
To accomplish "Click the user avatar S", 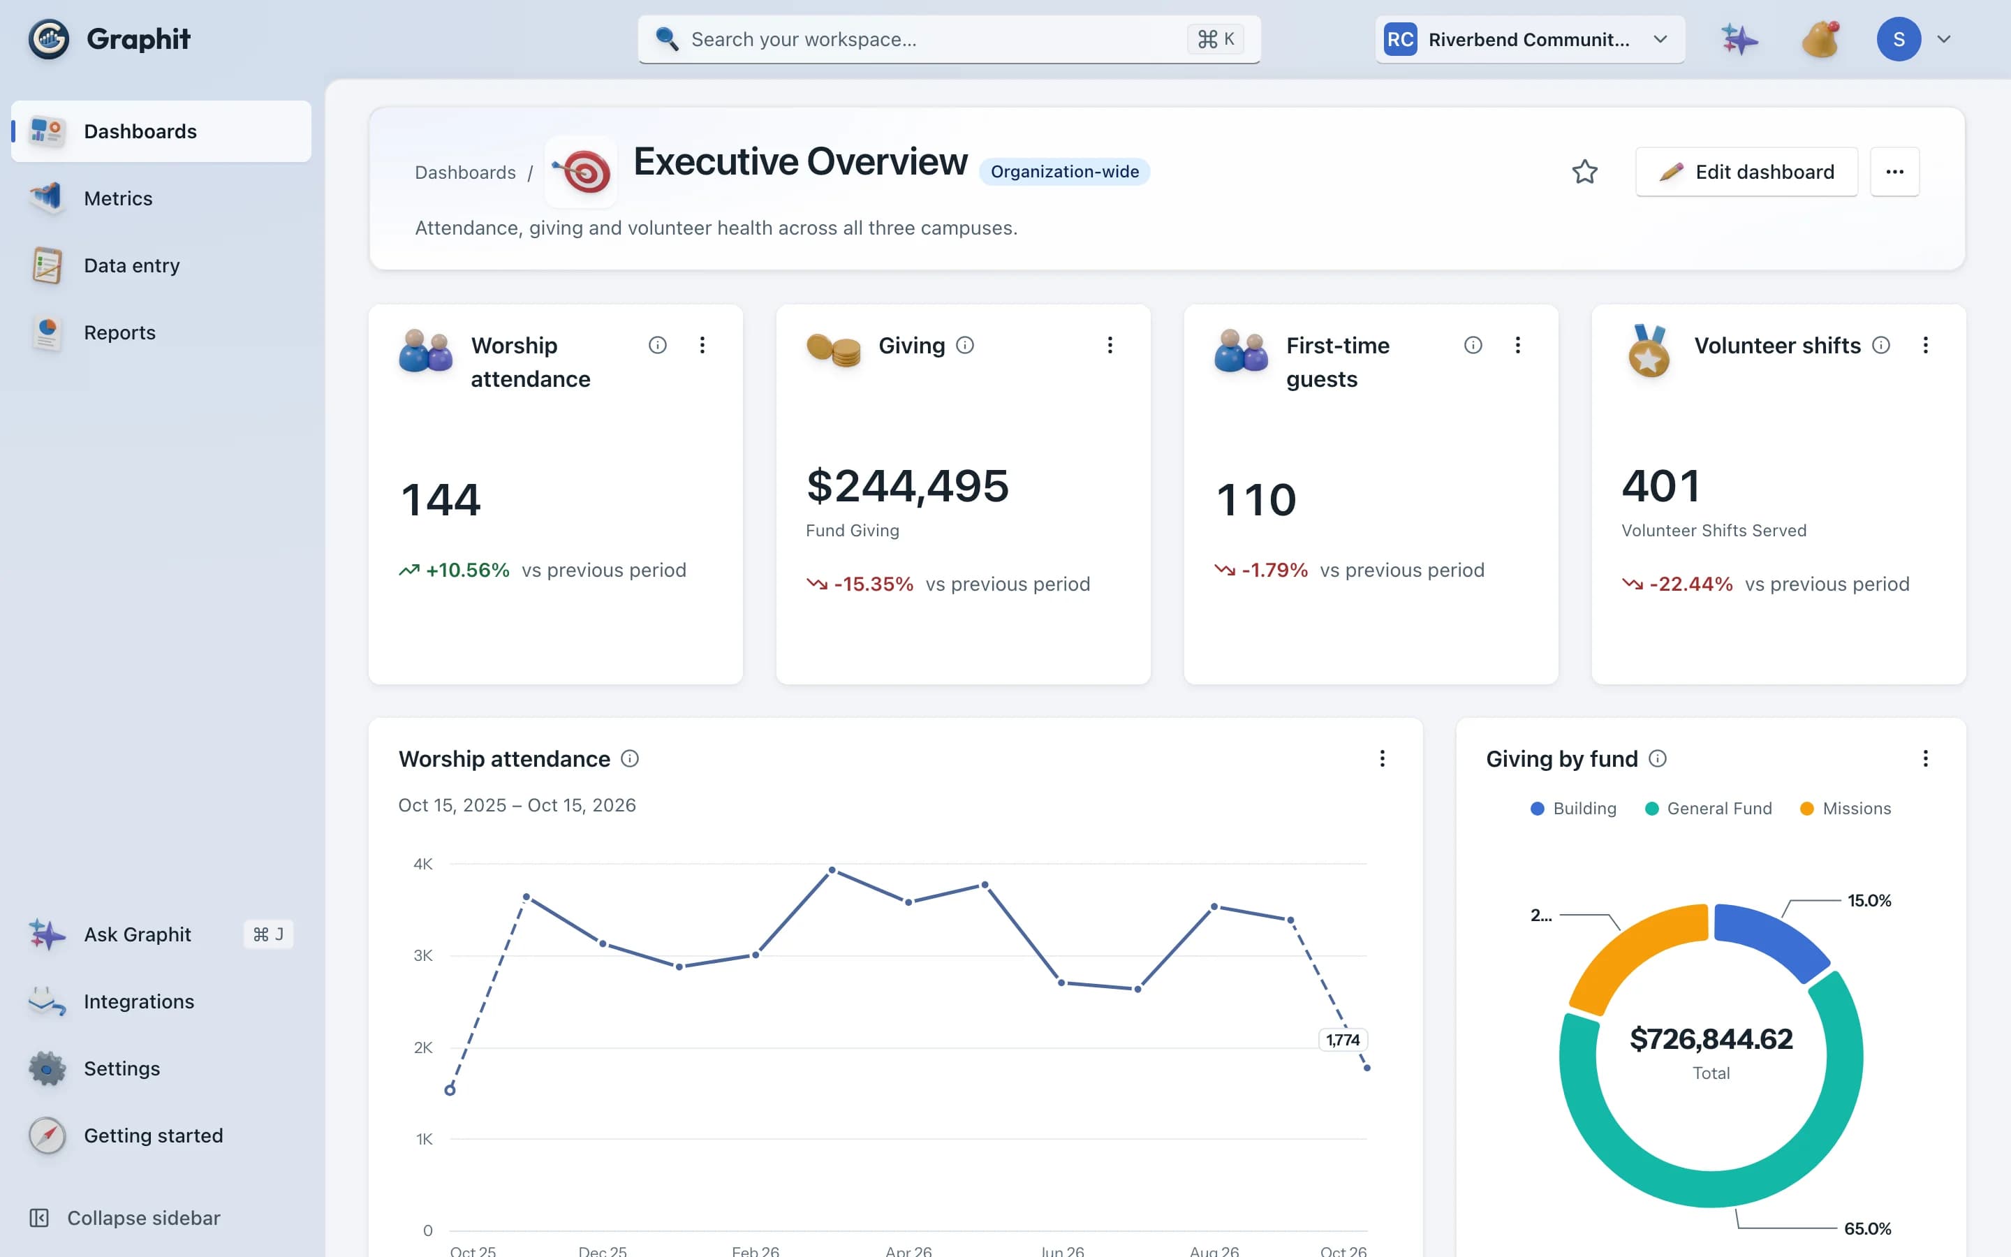I will tap(1899, 39).
